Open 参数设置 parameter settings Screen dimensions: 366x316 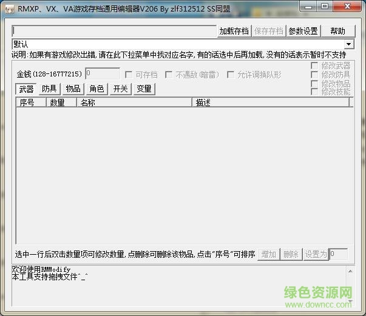(303, 31)
